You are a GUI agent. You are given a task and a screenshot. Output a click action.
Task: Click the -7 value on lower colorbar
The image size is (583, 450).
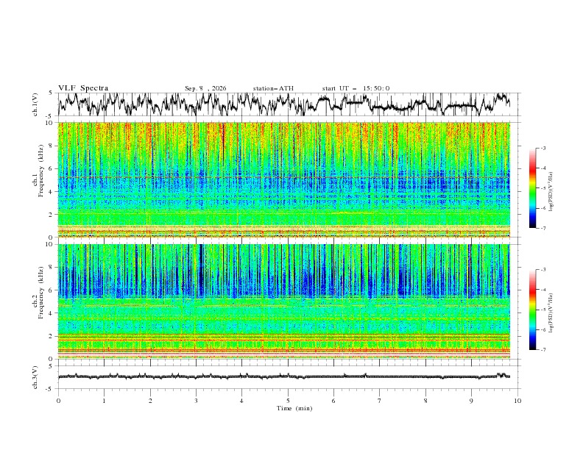coord(543,350)
